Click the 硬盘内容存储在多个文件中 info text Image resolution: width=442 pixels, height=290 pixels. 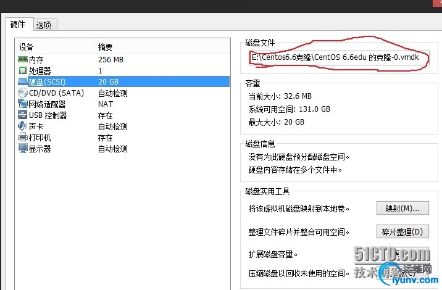tap(296, 170)
